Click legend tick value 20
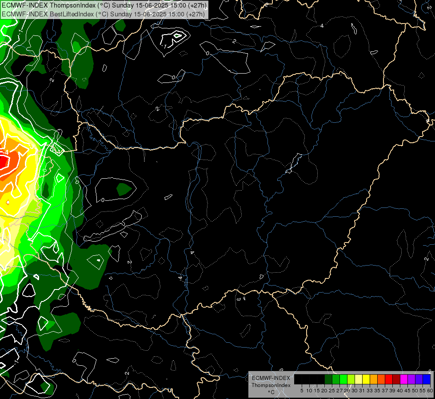Image resolution: width=435 pixels, height=399 pixels. pyautogui.click(x=324, y=391)
